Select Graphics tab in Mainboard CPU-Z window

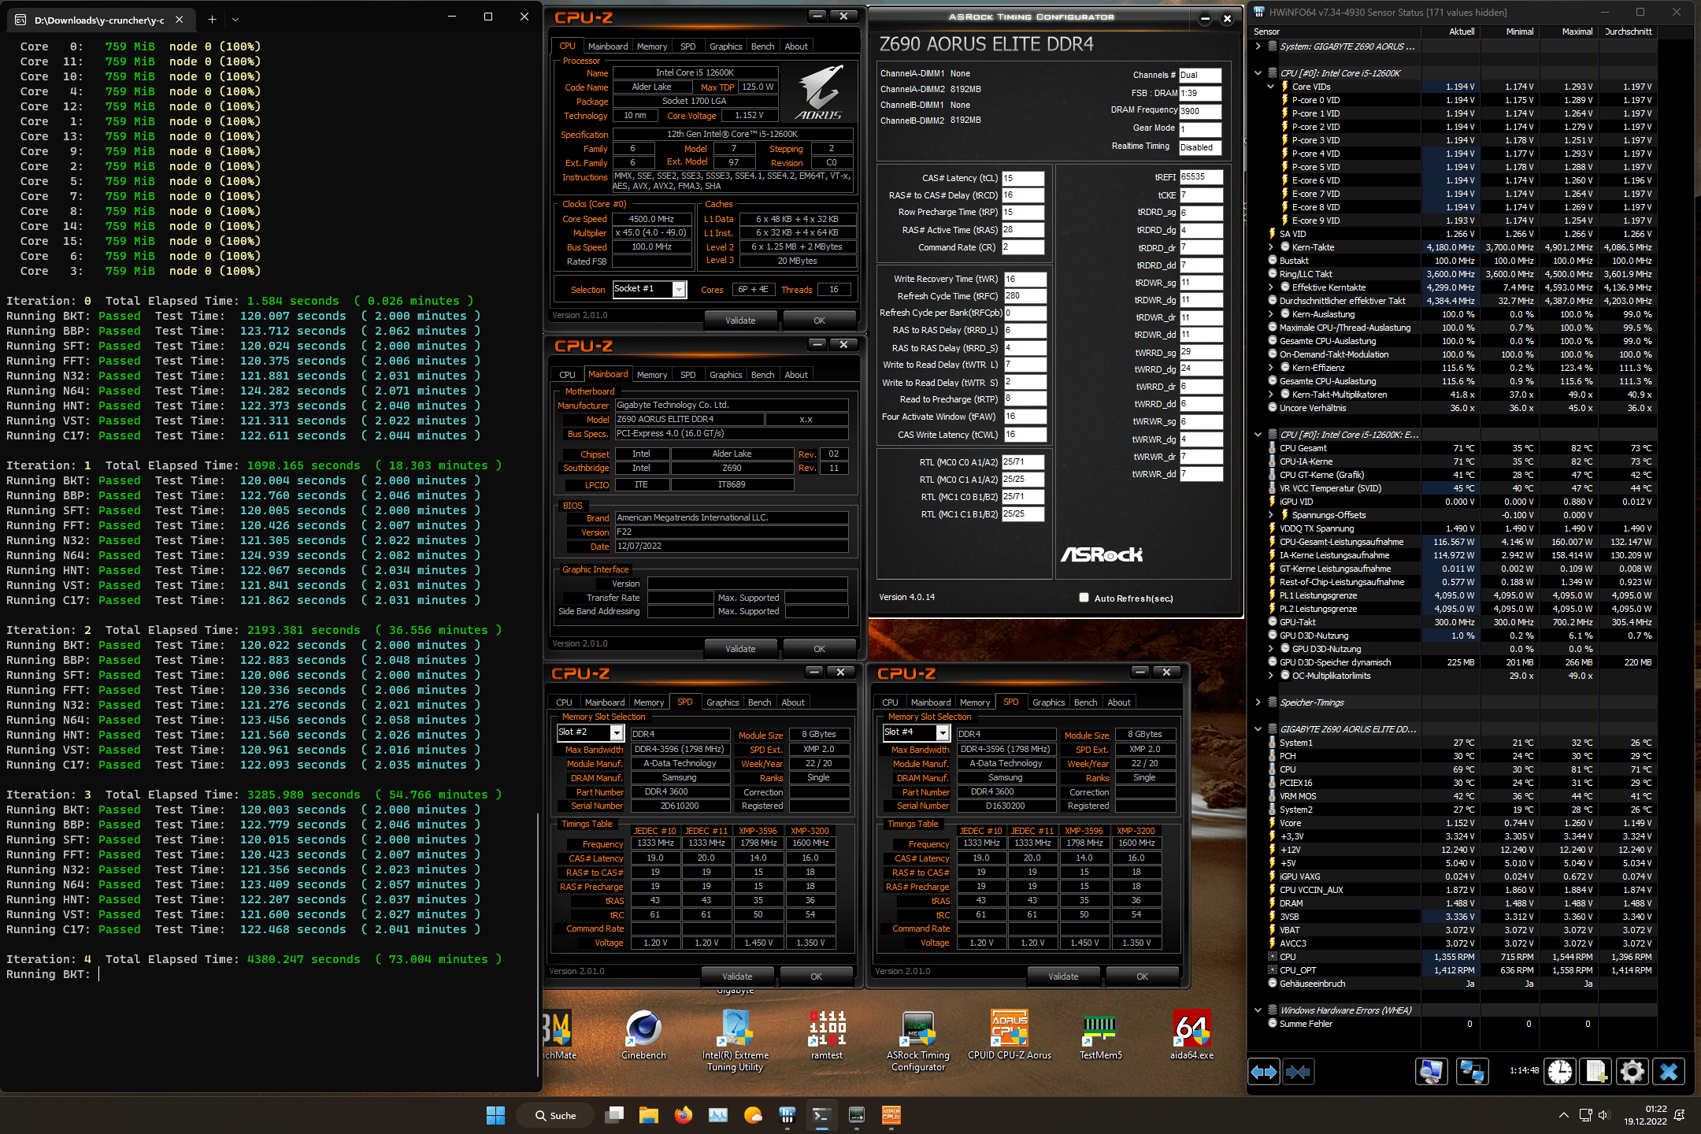pyautogui.click(x=725, y=375)
